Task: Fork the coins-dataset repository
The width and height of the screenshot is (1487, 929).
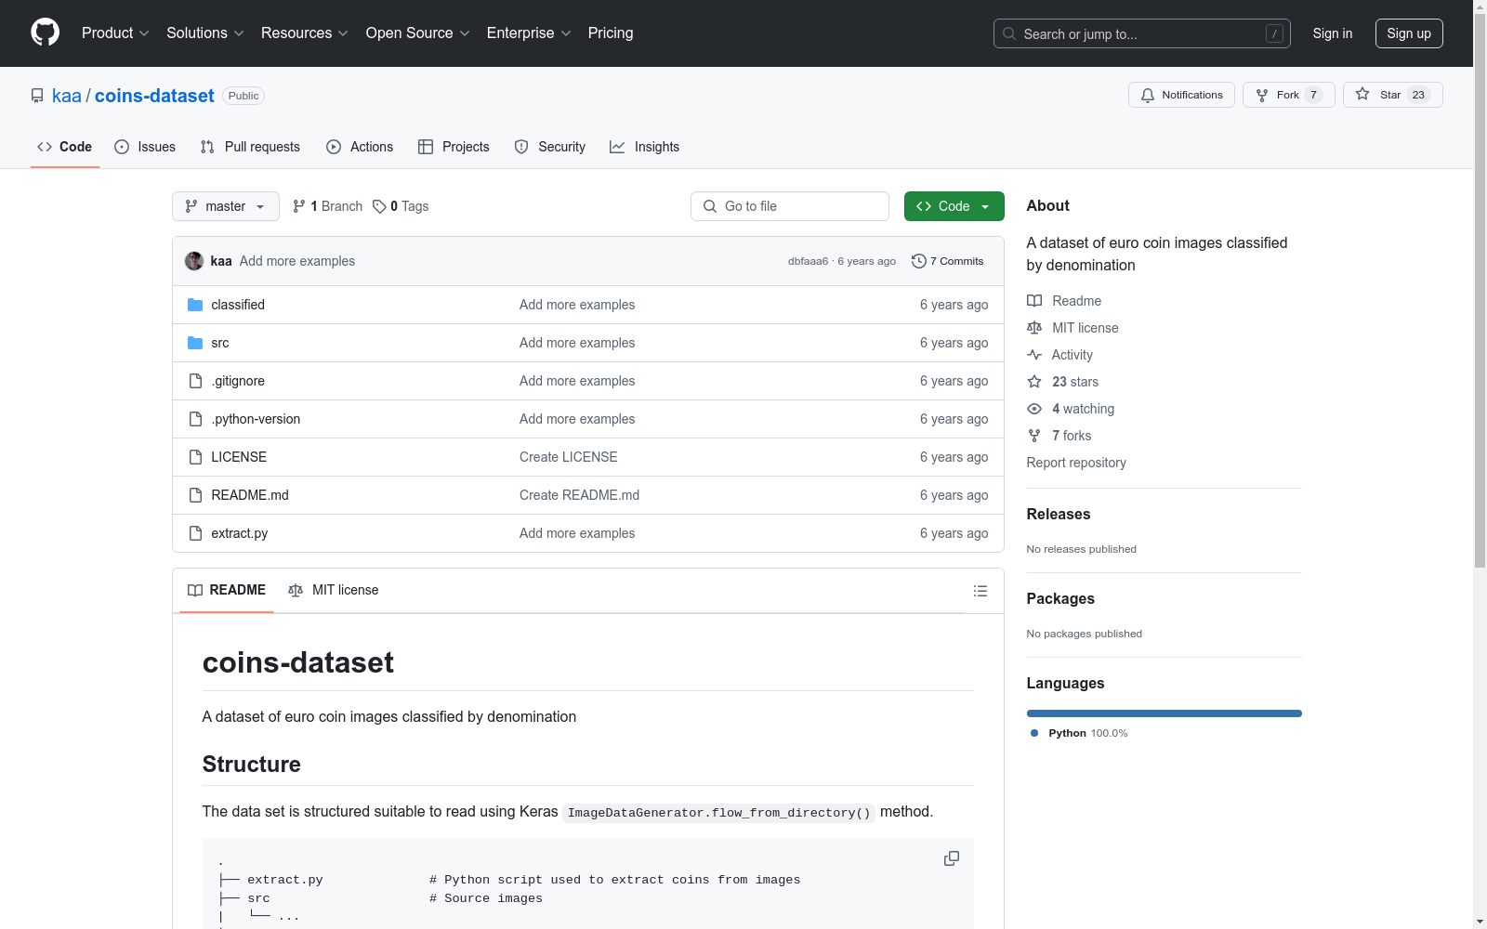Action: point(1287,95)
